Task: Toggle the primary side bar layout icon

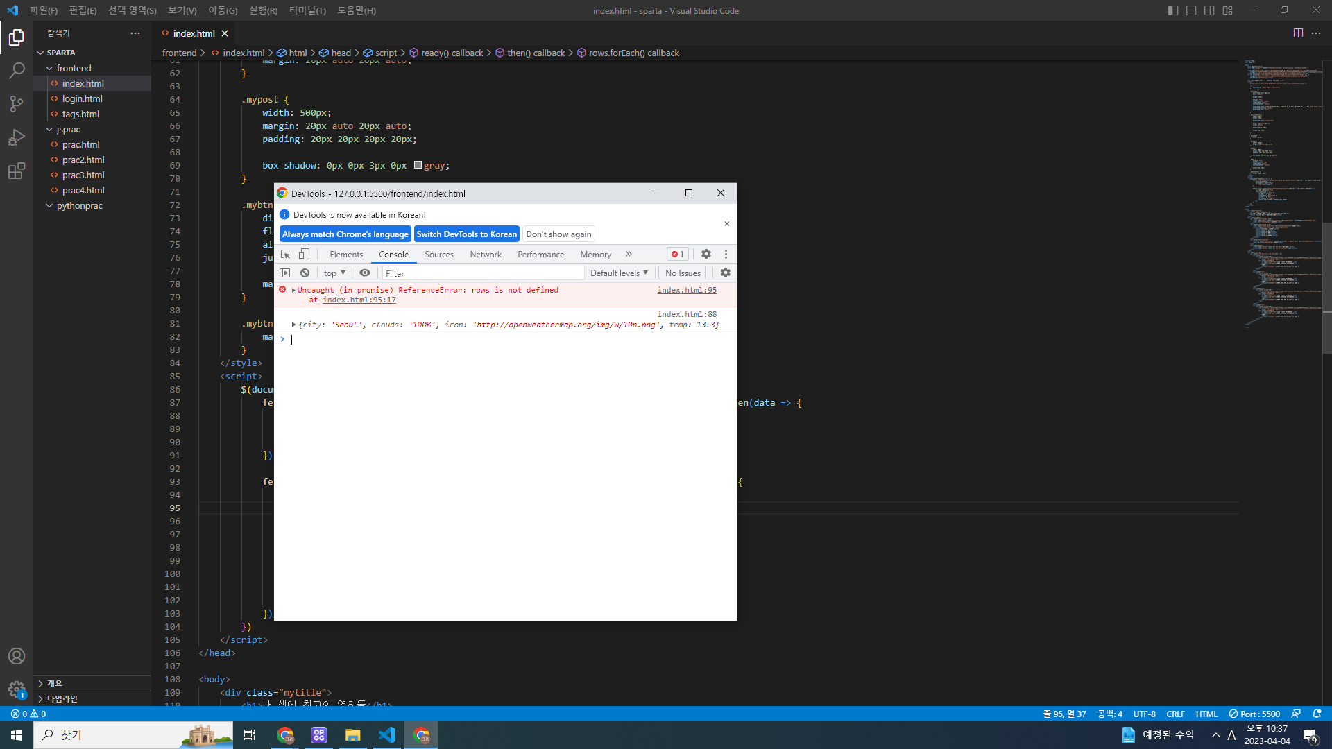Action: (1173, 10)
